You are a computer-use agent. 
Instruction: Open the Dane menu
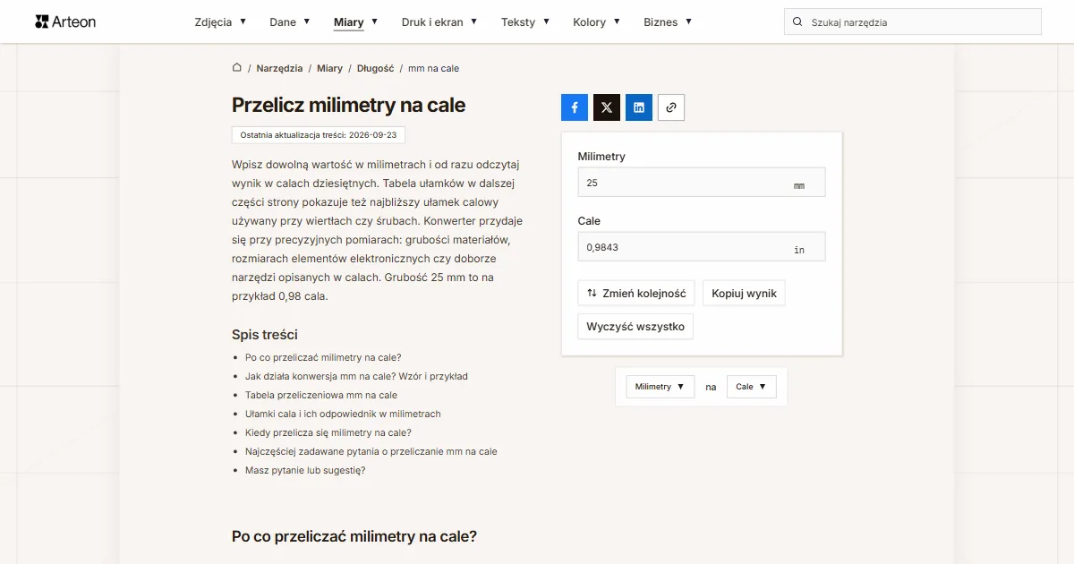coord(290,21)
